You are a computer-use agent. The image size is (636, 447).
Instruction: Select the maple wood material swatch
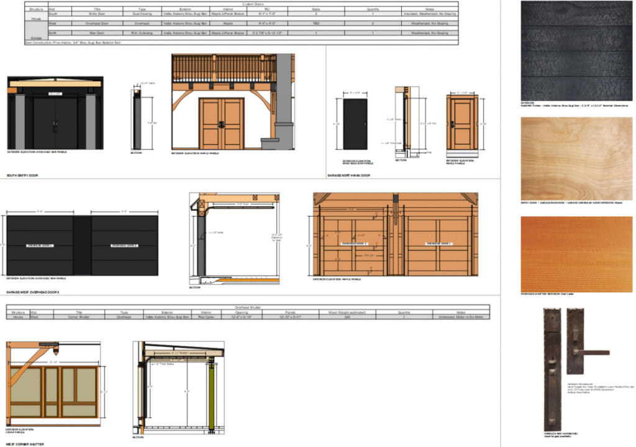(576, 158)
